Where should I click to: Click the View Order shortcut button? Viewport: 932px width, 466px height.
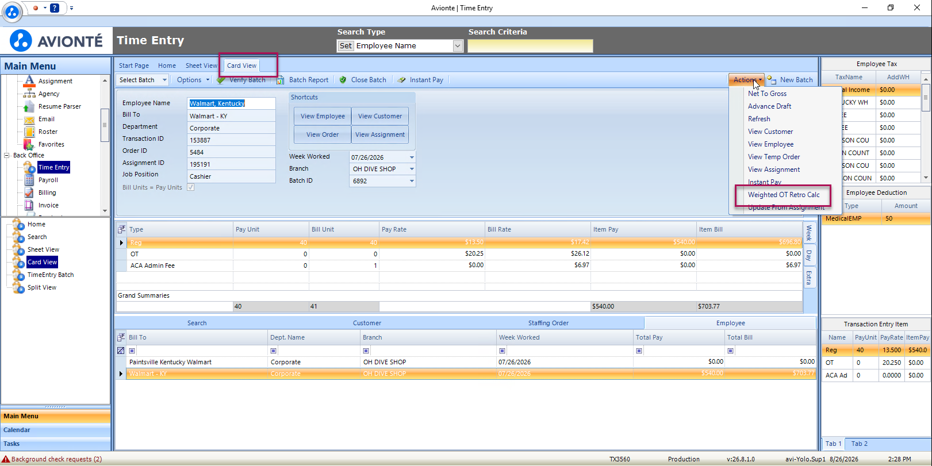pyautogui.click(x=323, y=134)
